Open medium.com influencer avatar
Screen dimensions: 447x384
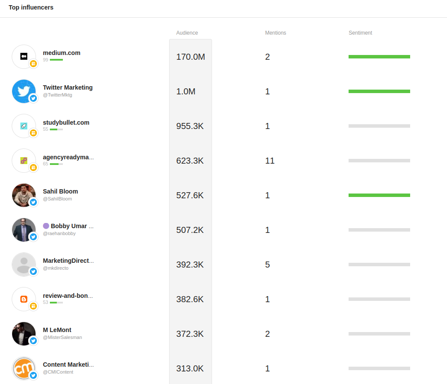(24, 57)
